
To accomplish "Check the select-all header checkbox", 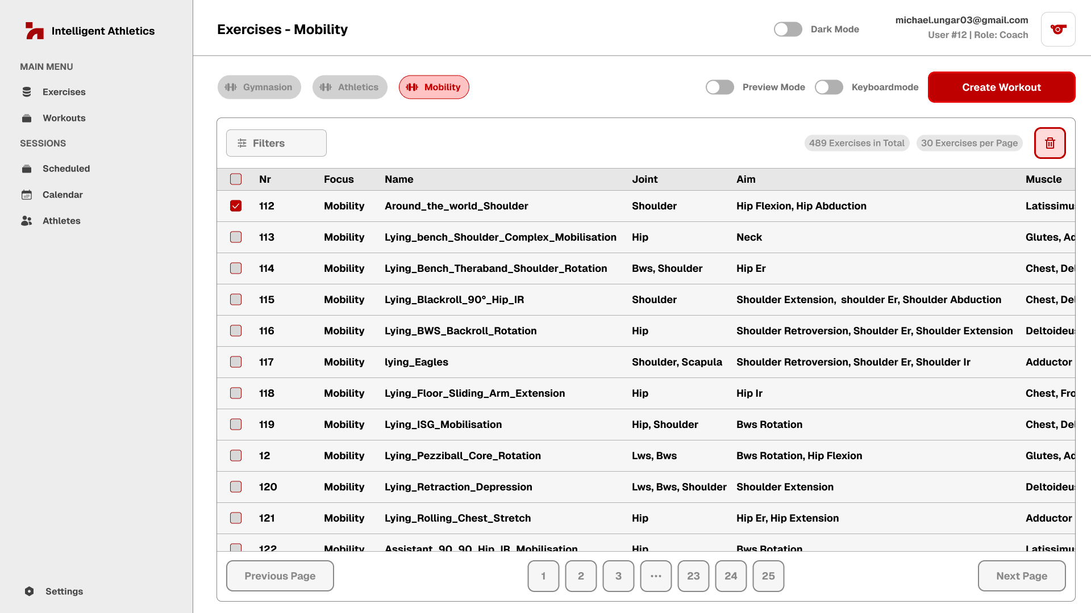I will 236,179.
